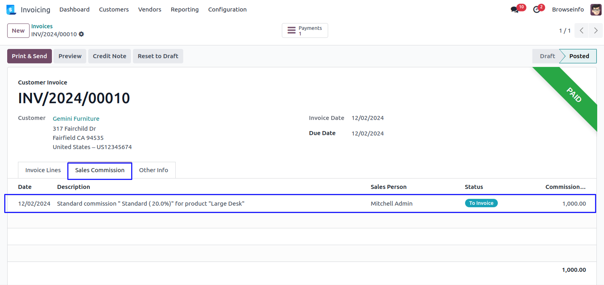Expand the Reporting menu
Image resolution: width=604 pixels, height=285 pixels.
pyautogui.click(x=184, y=10)
